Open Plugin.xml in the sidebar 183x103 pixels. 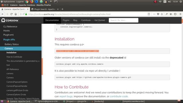(8, 35)
